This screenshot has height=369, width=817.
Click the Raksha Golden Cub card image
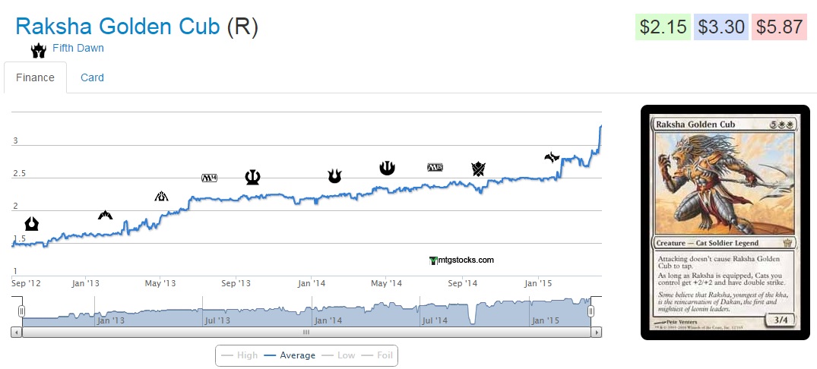click(x=725, y=222)
